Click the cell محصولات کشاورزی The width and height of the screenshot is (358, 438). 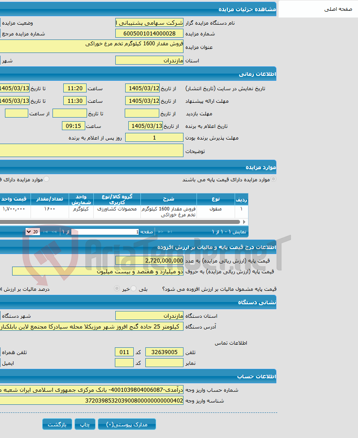117,212
